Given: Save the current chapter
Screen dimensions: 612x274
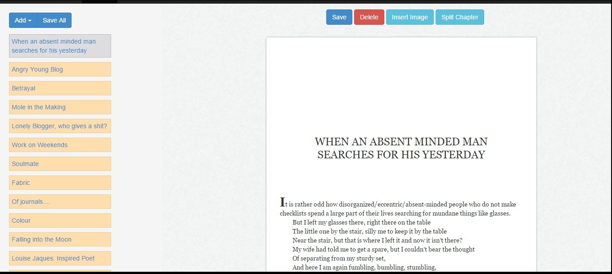Looking at the screenshot, I should click(339, 17).
